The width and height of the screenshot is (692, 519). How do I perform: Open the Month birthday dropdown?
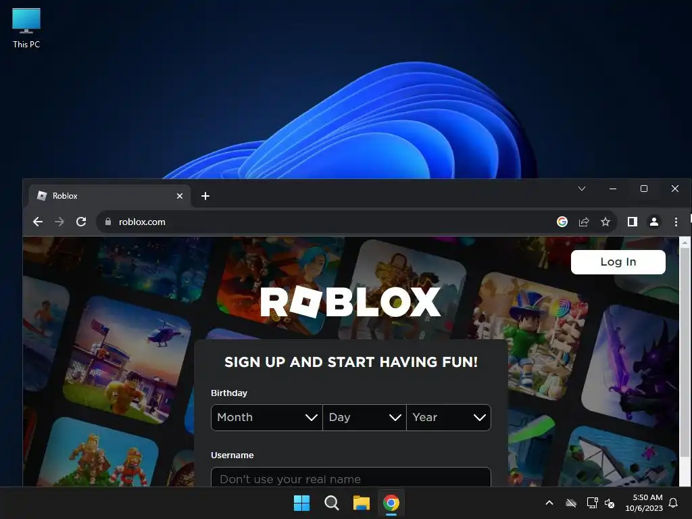tap(266, 417)
